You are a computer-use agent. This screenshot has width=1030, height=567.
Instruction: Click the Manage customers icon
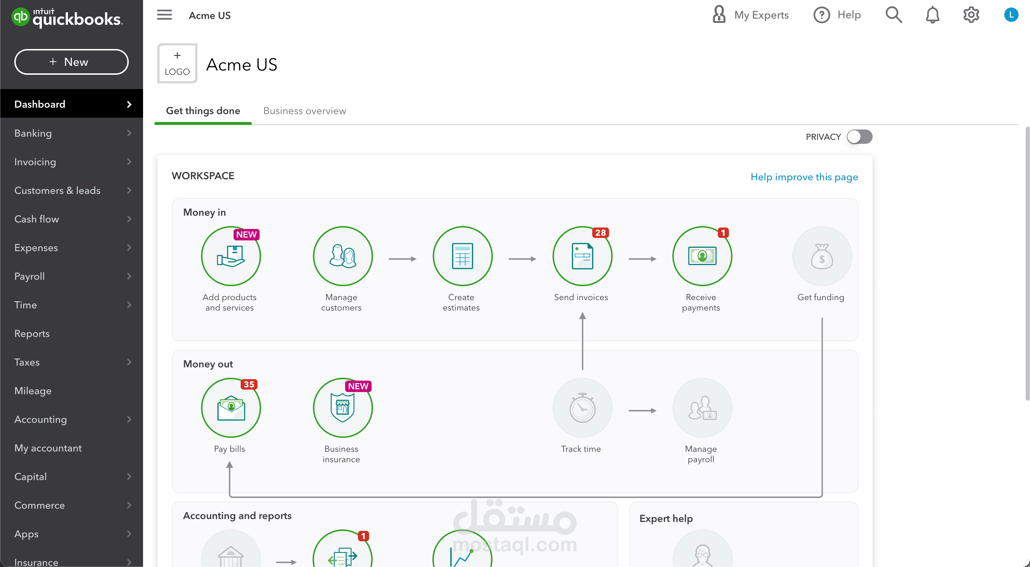tap(343, 256)
